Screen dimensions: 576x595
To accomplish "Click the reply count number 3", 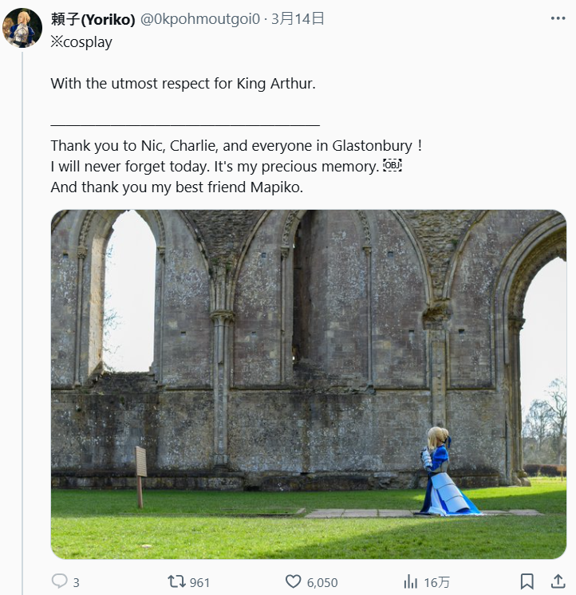I will coord(77,582).
